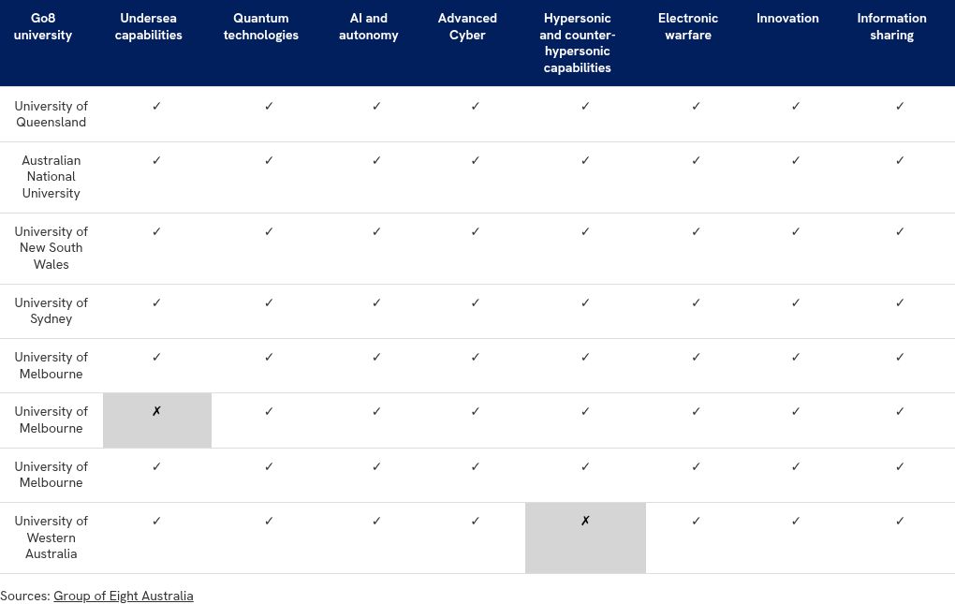Select University of Sydney's Undersea capabilities checkmark
The width and height of the screenshot is (955, 604).
pos(156,302)
